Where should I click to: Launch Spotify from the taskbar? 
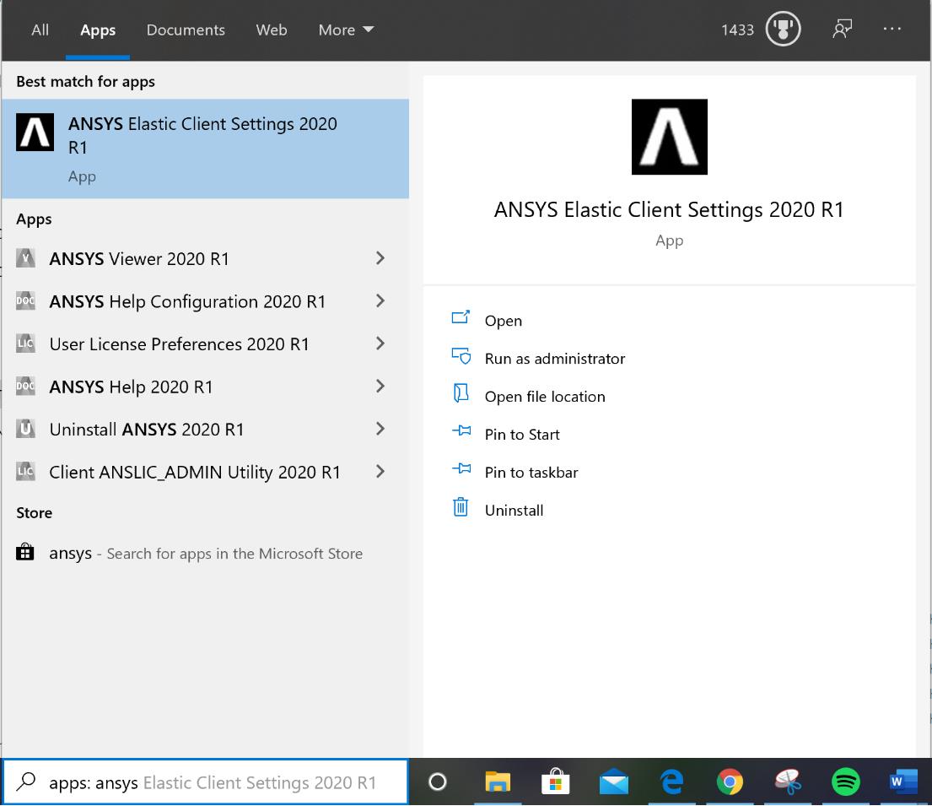(x=844, y=782)
